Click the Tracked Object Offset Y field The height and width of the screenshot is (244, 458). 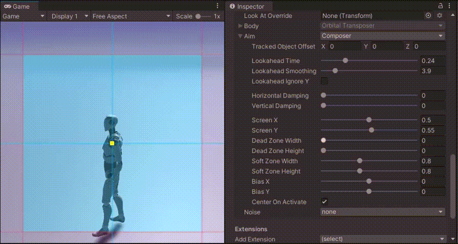387,46
